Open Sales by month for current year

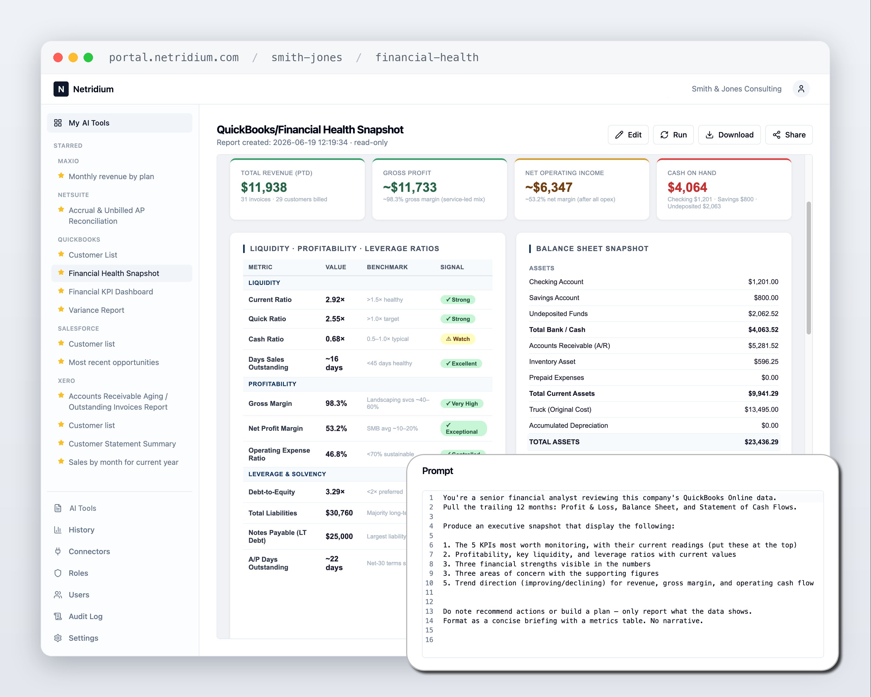[123, 462]
